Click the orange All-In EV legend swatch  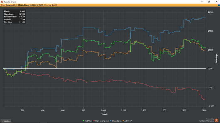(x=123, y=121)
